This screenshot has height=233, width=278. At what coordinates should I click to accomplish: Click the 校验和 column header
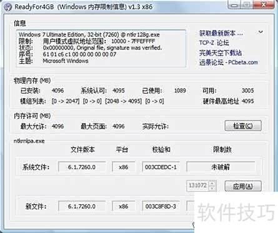161,149
